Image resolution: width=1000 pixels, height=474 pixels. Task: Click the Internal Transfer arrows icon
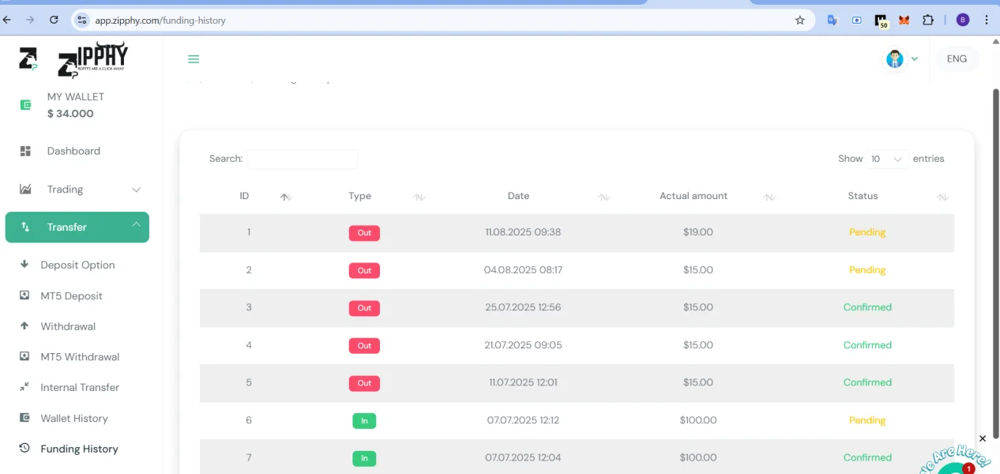pyautogui.click(x=24, y=387)
